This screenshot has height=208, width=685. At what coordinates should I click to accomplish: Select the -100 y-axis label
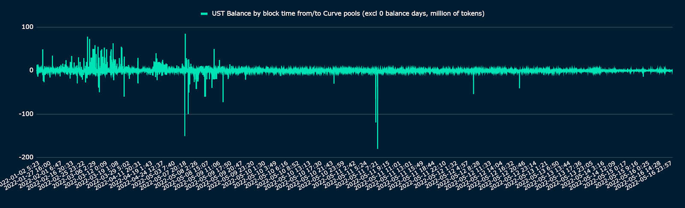[x=26, y=114]
